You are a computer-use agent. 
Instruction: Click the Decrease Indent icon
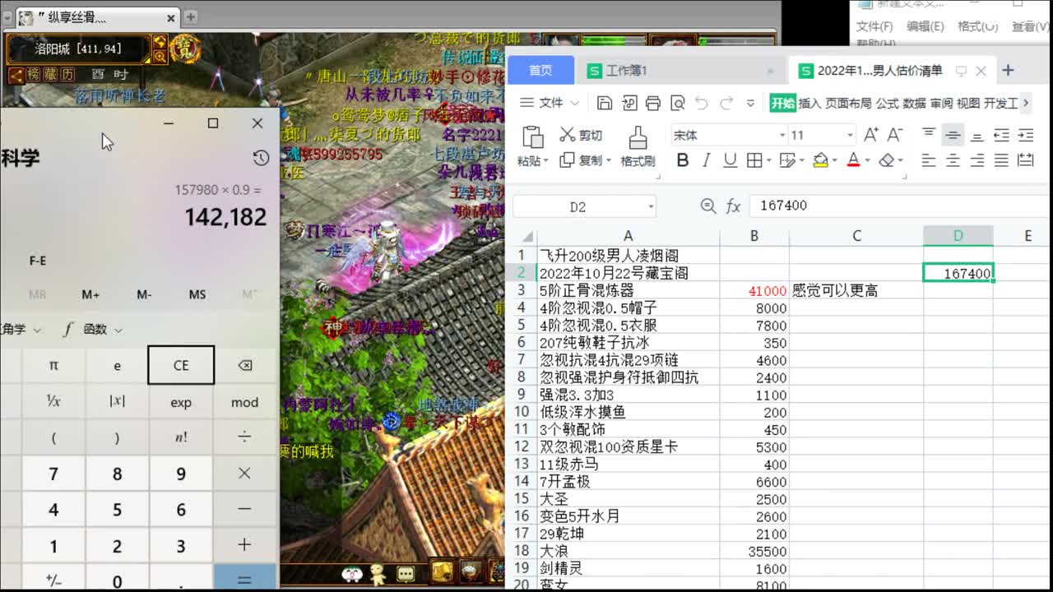point(1001,135)
